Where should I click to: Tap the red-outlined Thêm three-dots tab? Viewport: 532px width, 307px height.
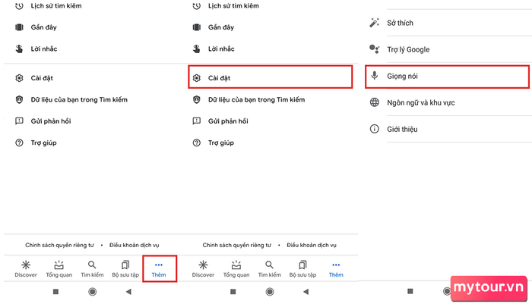[159, 269]
